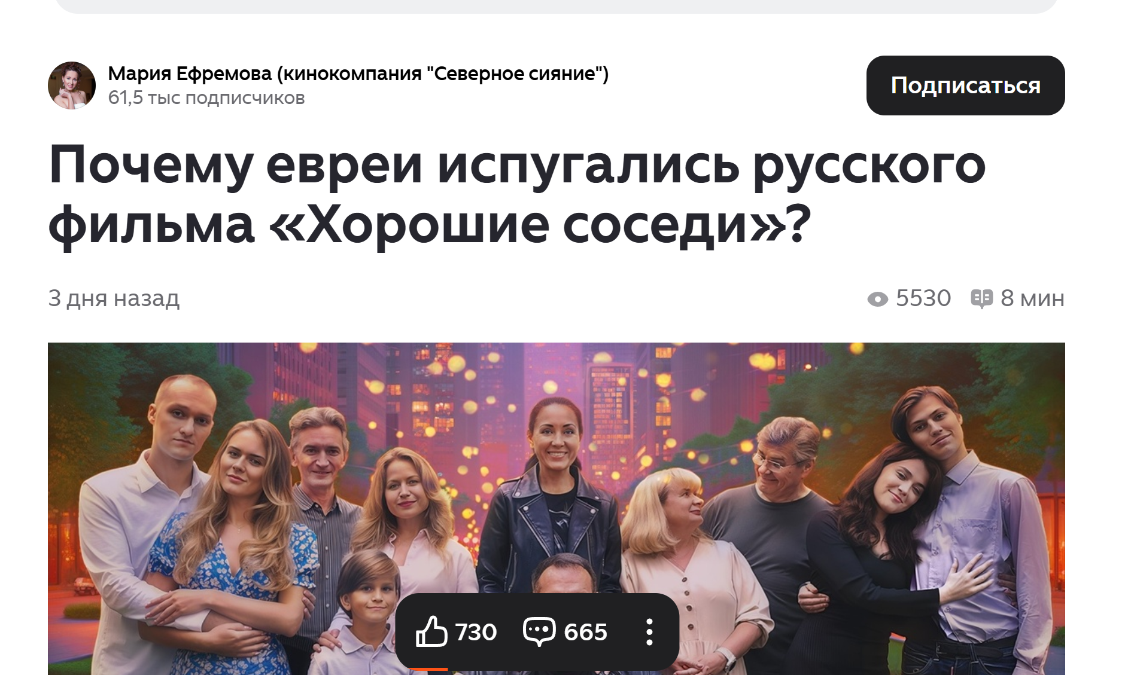Click the orange reading progress indicator
The height and width of the screenshot is (675, 1131).
[428, 669]
